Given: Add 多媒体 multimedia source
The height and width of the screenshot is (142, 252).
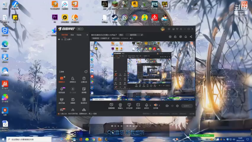Looking at the screenshot, I should [138, 106].
